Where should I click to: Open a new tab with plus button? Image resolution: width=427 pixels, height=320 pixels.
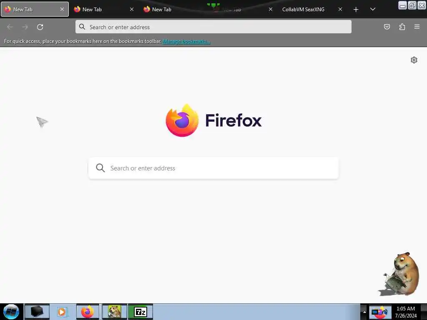356,10
